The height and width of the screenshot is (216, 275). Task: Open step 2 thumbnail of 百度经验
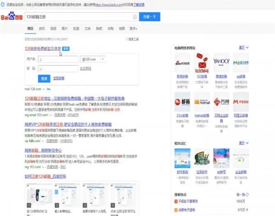67,195
